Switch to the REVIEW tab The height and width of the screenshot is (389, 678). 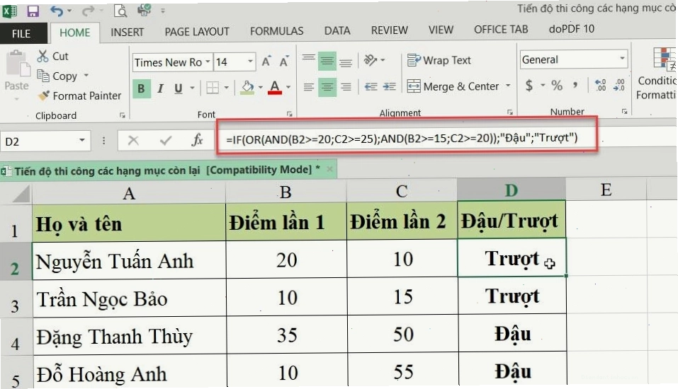pyautogui.click(x=389, y=30)
